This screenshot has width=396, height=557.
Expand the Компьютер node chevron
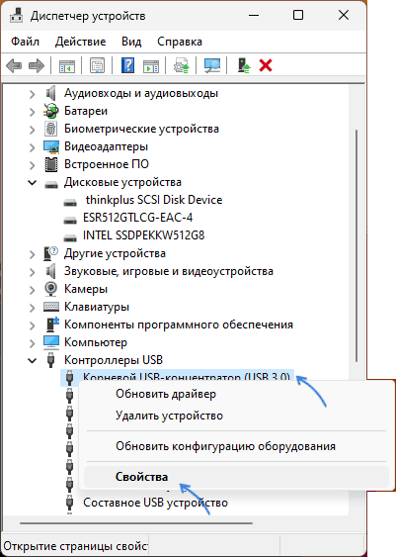(x=33, y=342)
